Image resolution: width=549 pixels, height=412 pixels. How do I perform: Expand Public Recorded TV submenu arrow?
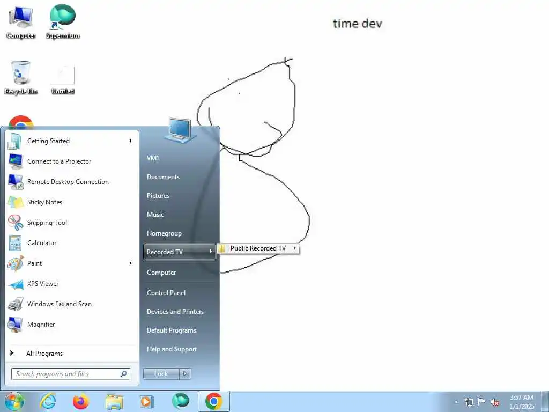click(x=295, y=248)
